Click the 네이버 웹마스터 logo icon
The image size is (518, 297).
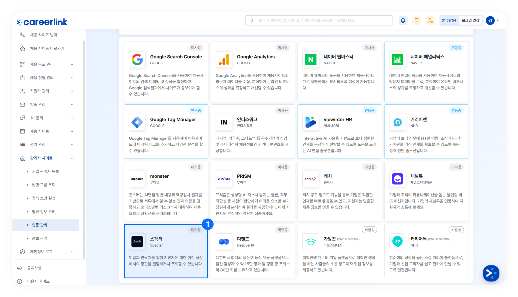tap(311, 60)
